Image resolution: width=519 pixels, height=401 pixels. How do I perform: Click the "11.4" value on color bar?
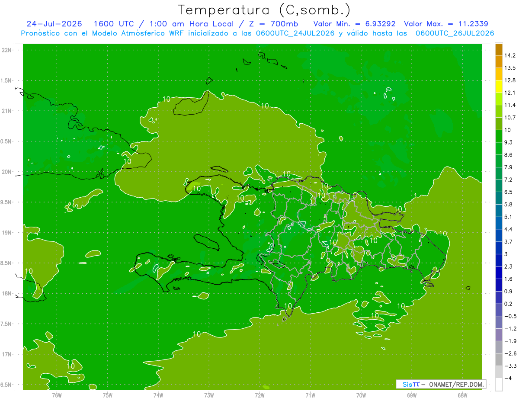[510, 105]
